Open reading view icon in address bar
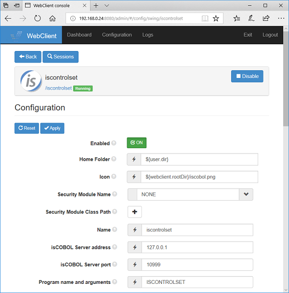The image size is (289, 293). pos(205,18)
